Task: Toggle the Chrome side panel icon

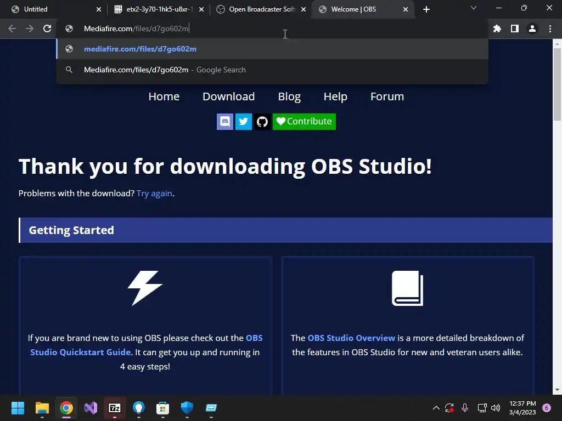Action: tap(515, 29)
